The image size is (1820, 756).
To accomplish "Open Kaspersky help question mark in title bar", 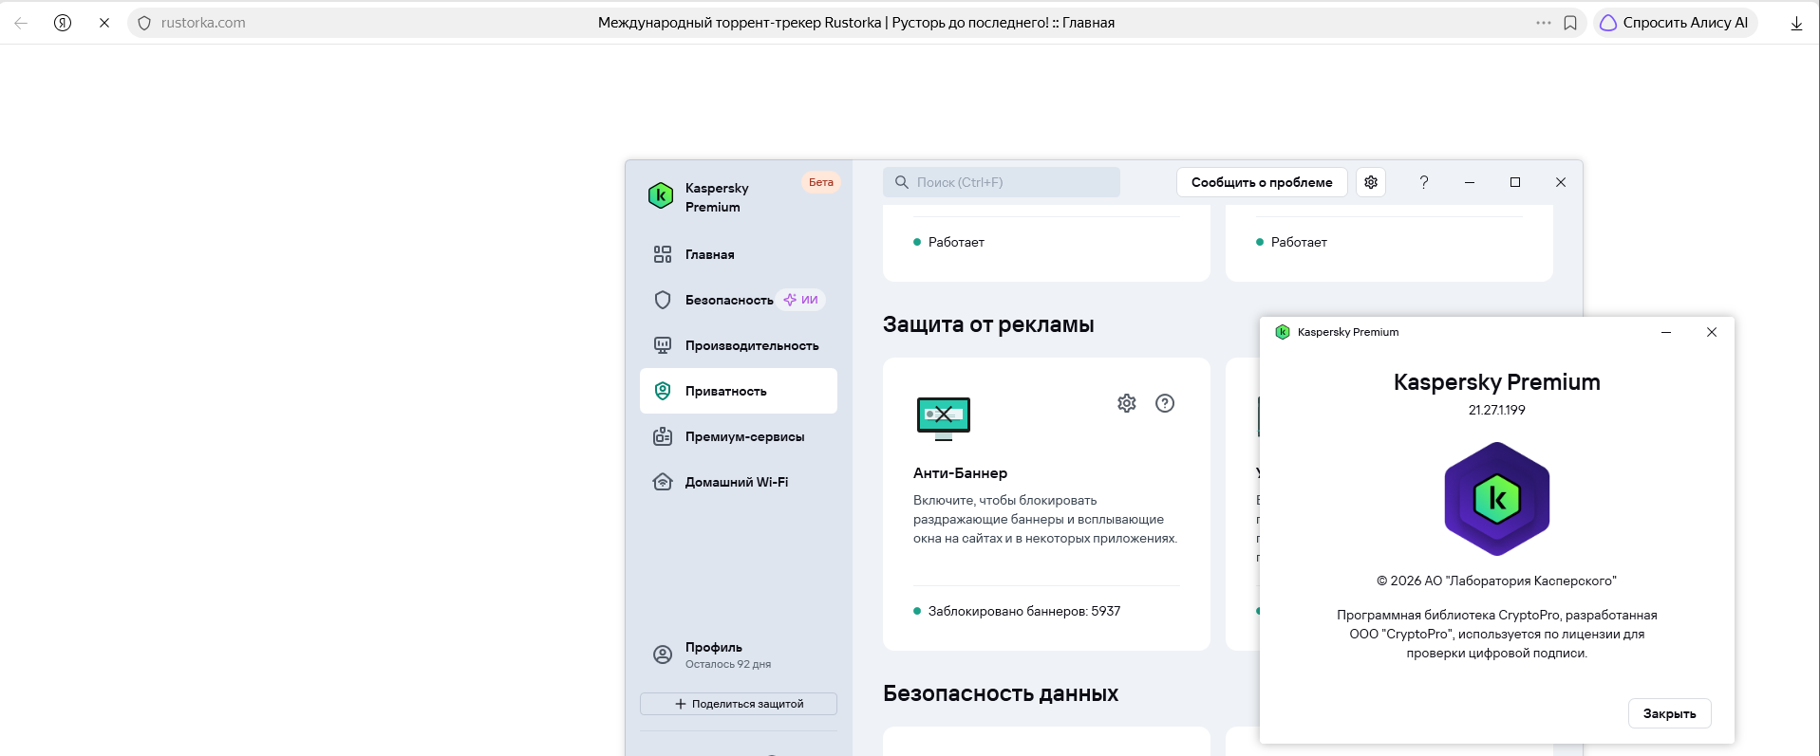I will (1424, 182).
